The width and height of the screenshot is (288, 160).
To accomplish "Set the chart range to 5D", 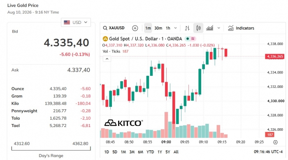I will click(115, 152).
